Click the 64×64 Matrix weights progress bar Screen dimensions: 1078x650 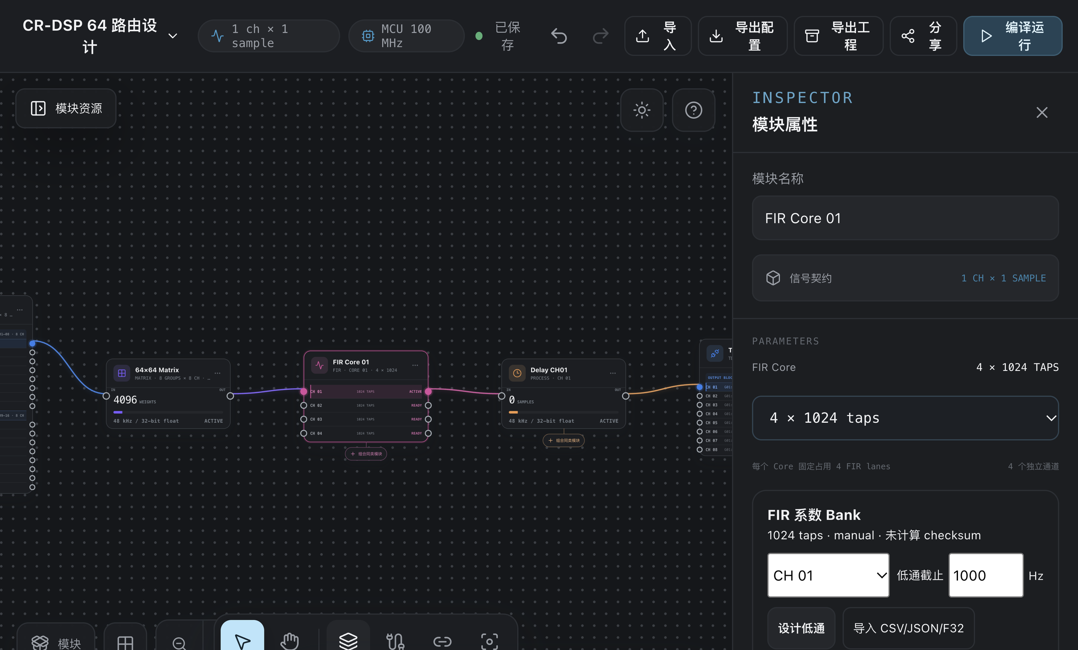coord(168,412)
